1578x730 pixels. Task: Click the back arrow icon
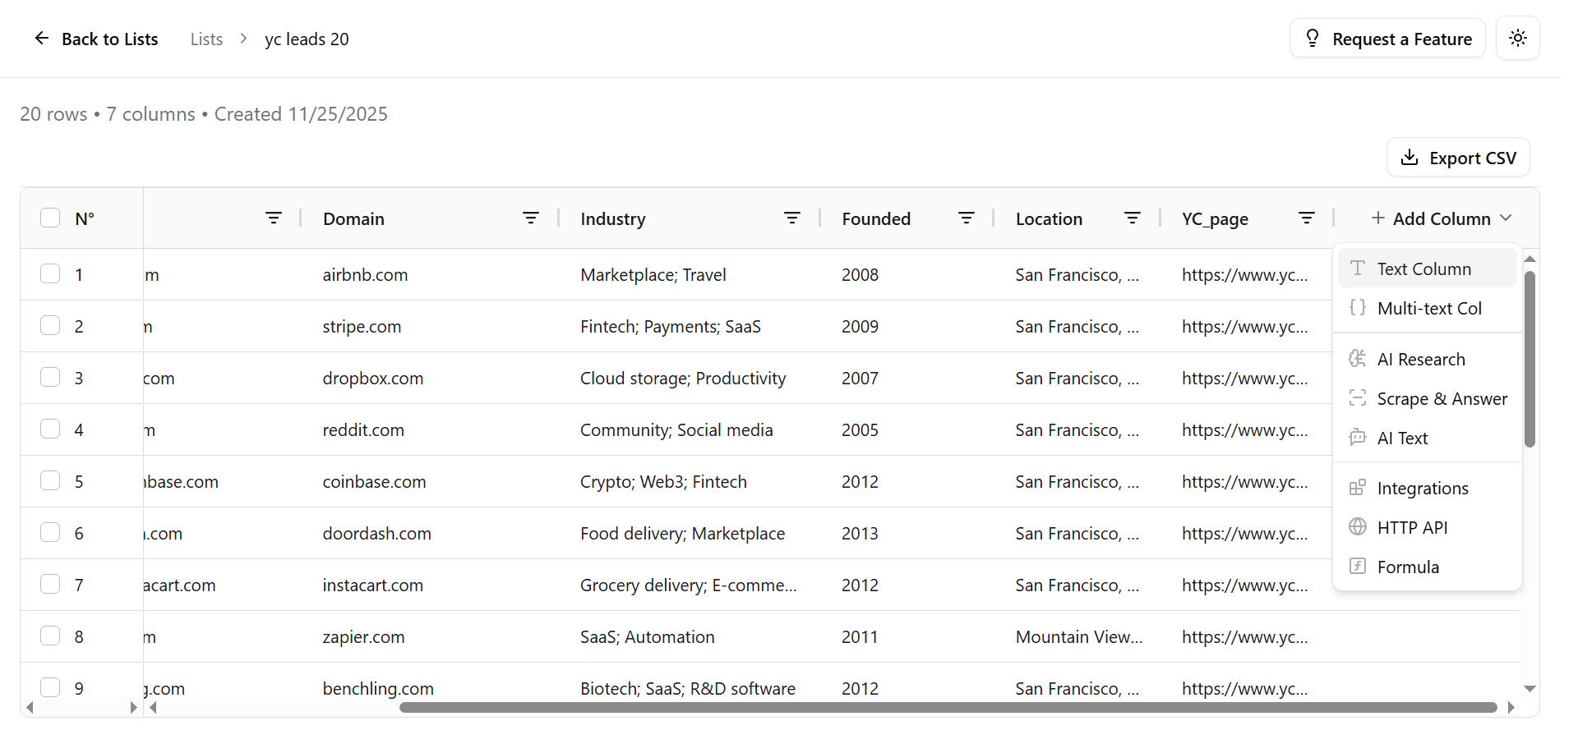pos(41,39)
